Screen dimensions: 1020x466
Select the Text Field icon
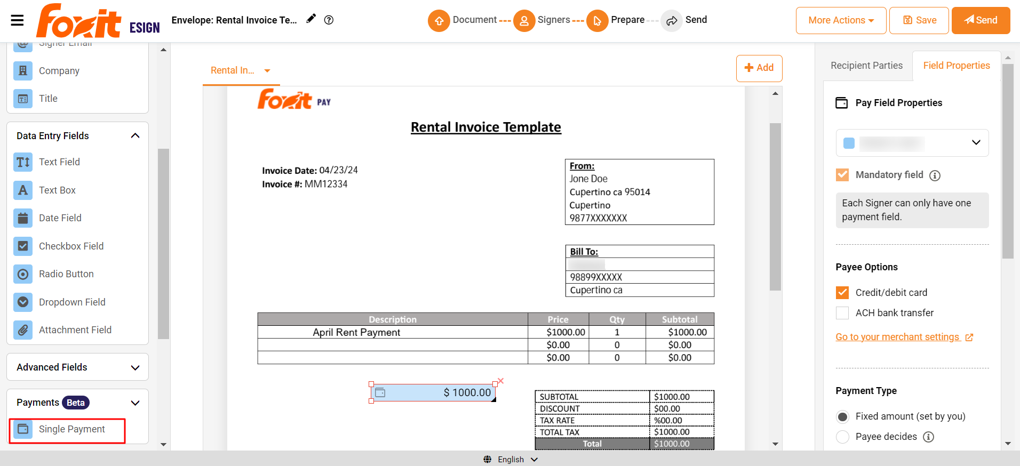point(23,162)
